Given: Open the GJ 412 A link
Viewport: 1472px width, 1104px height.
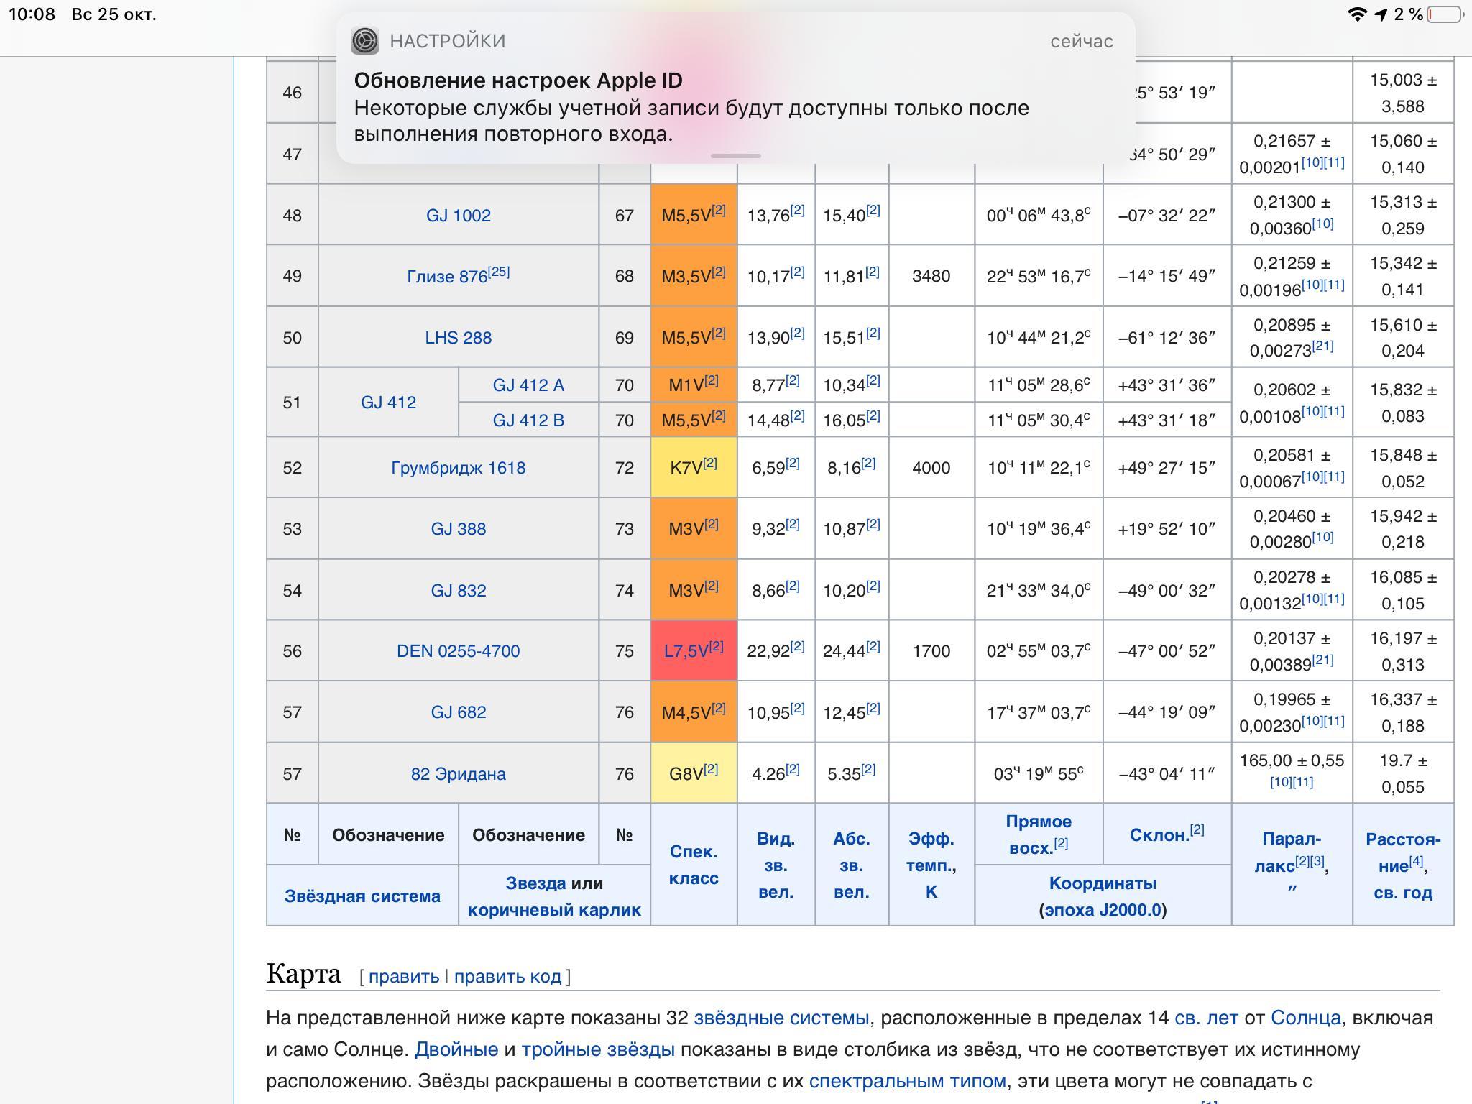Looking at the screenshot, I should tap(528, 385).
